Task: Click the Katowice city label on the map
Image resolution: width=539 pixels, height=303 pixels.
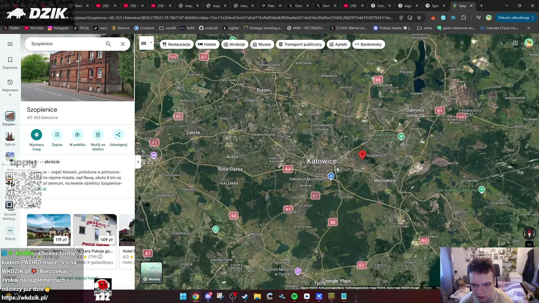Action: click(322, 161)
